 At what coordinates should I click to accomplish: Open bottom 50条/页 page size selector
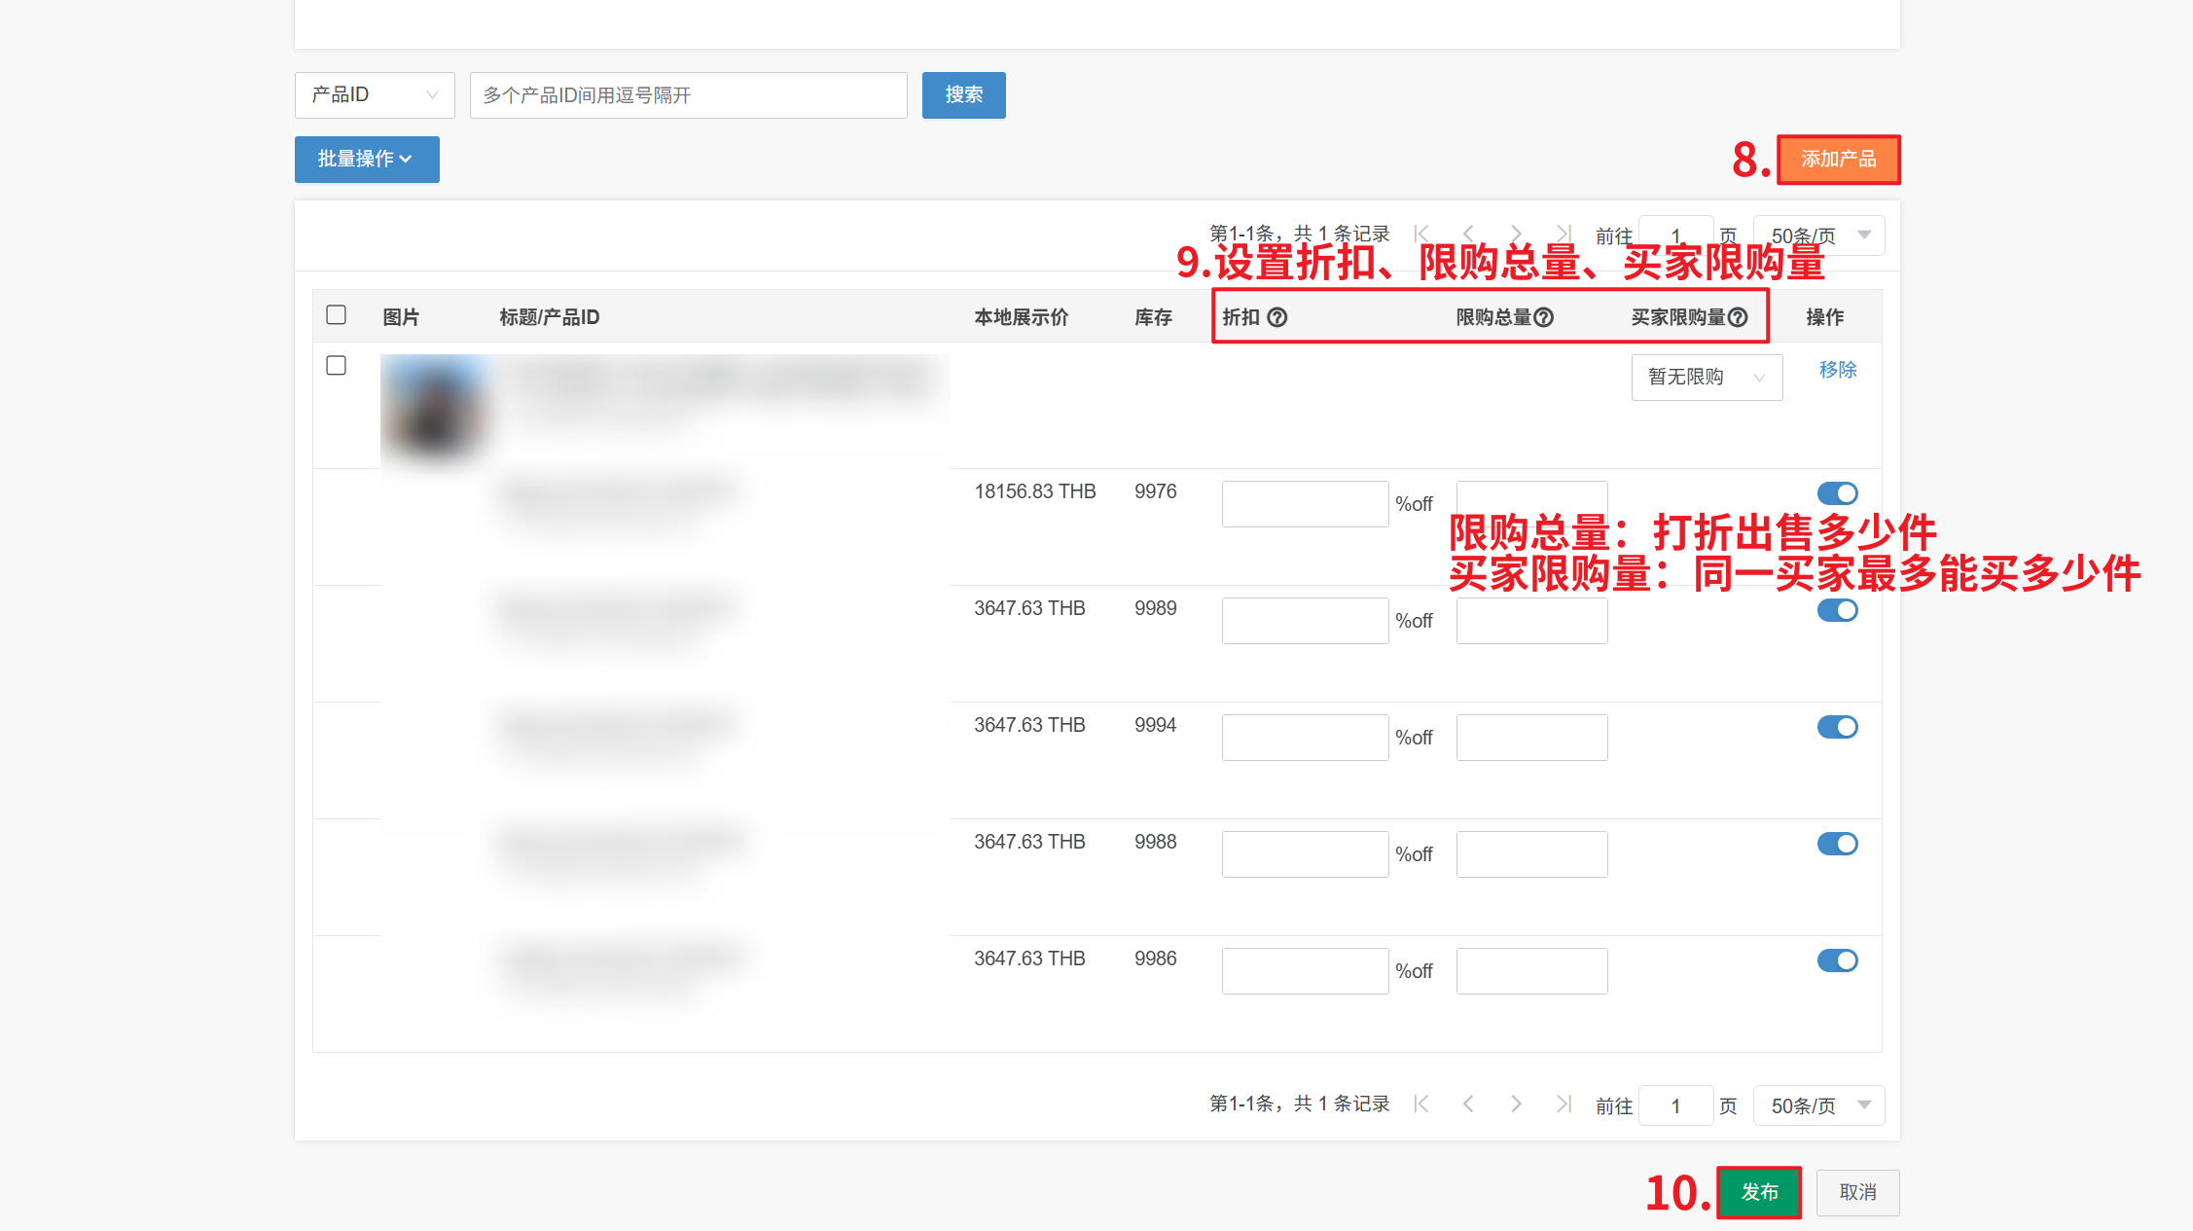1817,1105
